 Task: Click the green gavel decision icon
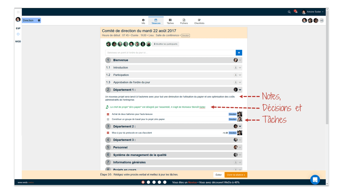click(x=107, y=107)
